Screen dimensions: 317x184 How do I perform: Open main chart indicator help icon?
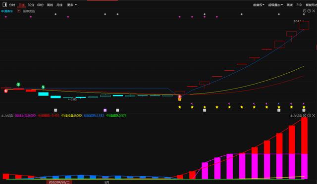309,11
